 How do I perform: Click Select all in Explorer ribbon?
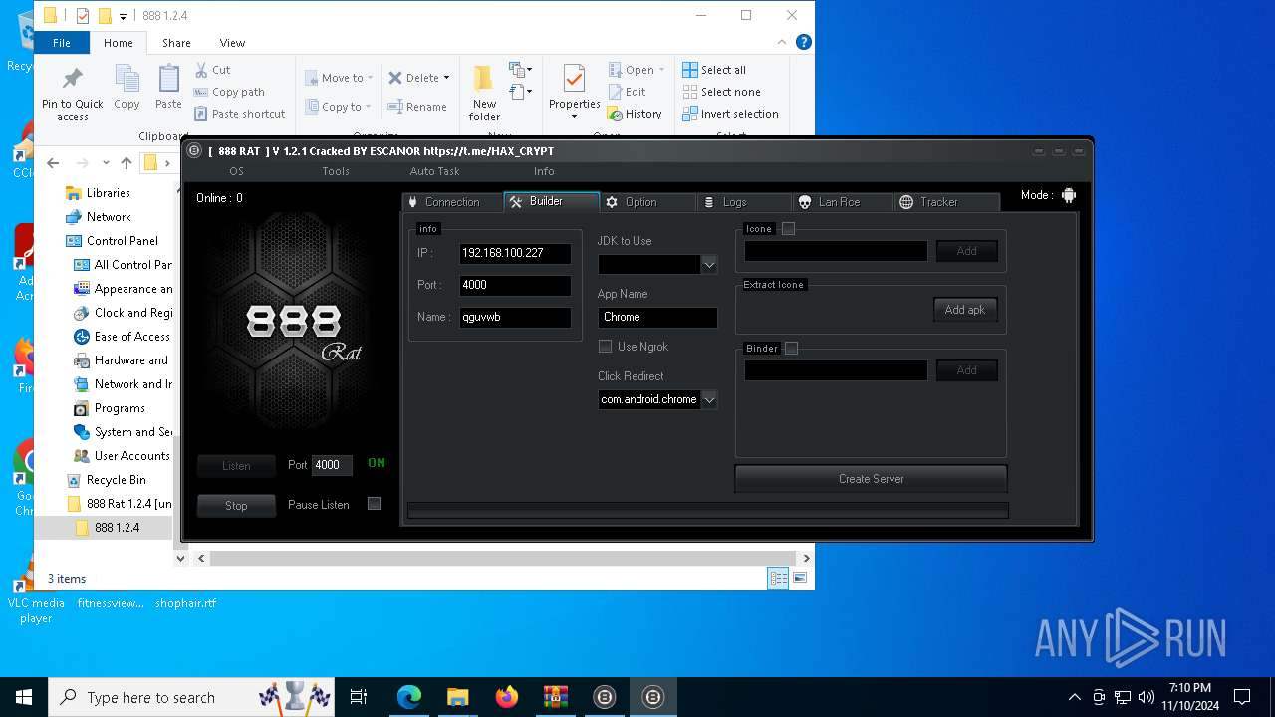coord(714,70)
